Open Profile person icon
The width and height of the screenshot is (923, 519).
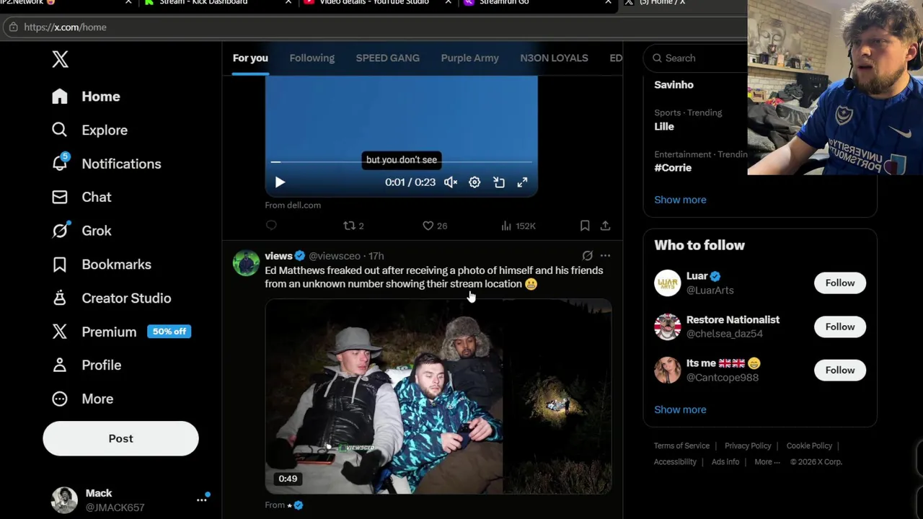click(x=59, y=365)
